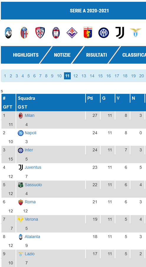Go to the Risultati tab
The height and width of the screenshot is (267, 146).
point(96,55)
